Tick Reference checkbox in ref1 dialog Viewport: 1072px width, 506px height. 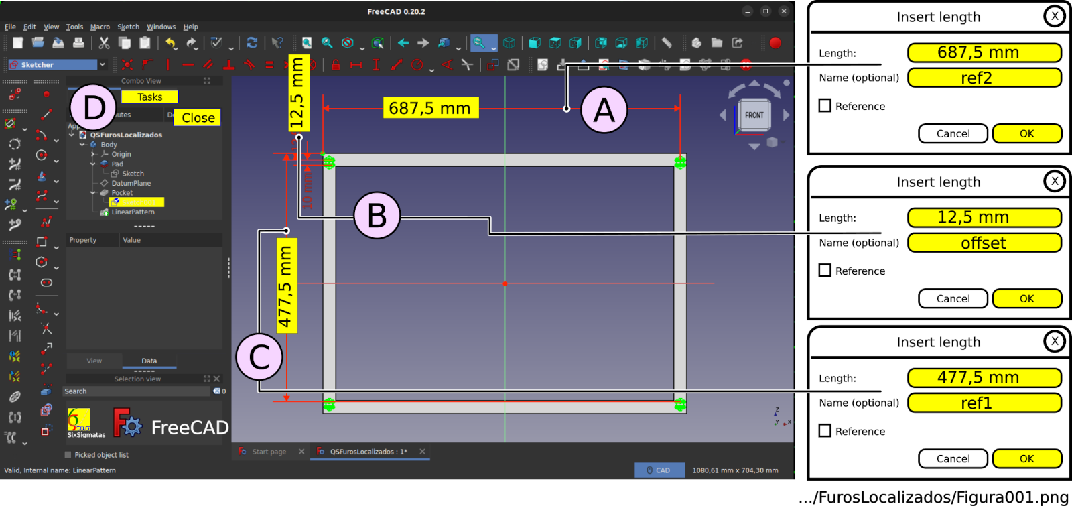tap(825, 431)
